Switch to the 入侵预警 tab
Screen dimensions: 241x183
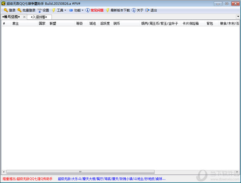coord(39,17)
